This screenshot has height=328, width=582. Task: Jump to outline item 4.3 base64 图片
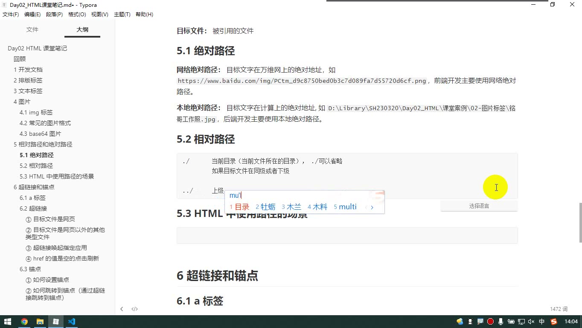[x=41, y=134]
